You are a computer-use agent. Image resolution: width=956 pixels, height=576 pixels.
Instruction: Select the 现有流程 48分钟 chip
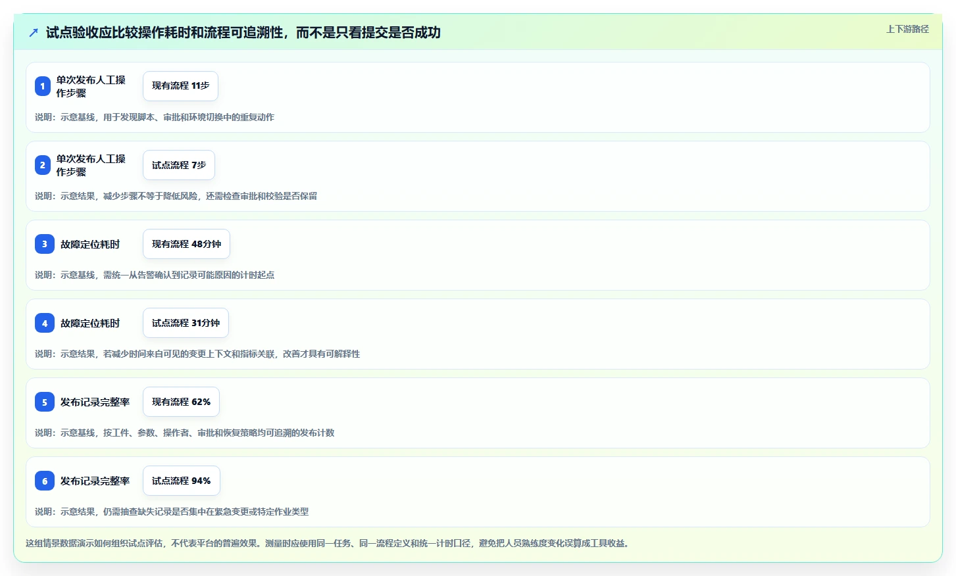point(186,244)
